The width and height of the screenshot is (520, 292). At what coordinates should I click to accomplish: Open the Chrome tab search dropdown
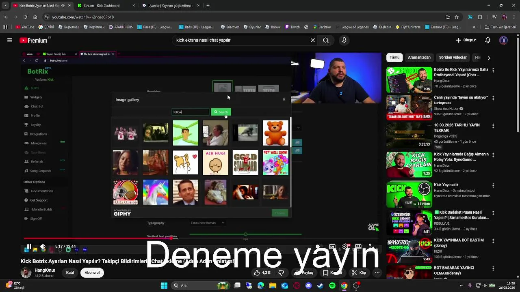[5, 6]
